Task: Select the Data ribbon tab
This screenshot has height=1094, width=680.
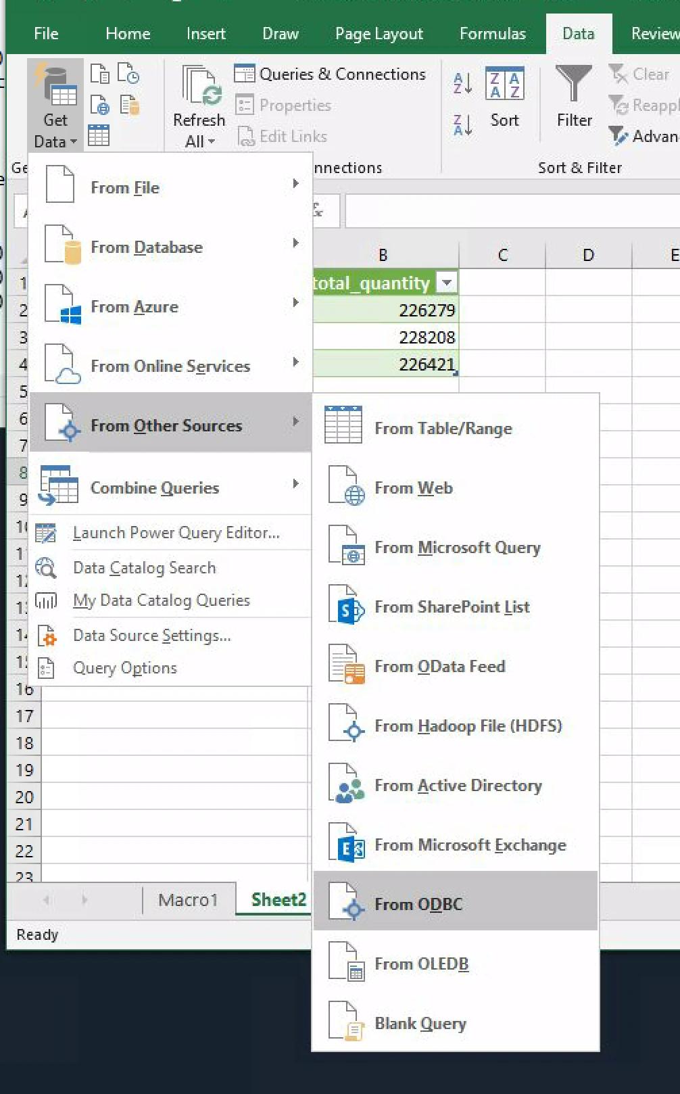Action: tap(579, 33)
